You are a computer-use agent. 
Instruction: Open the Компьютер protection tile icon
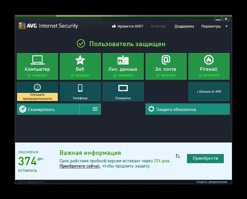37,60
